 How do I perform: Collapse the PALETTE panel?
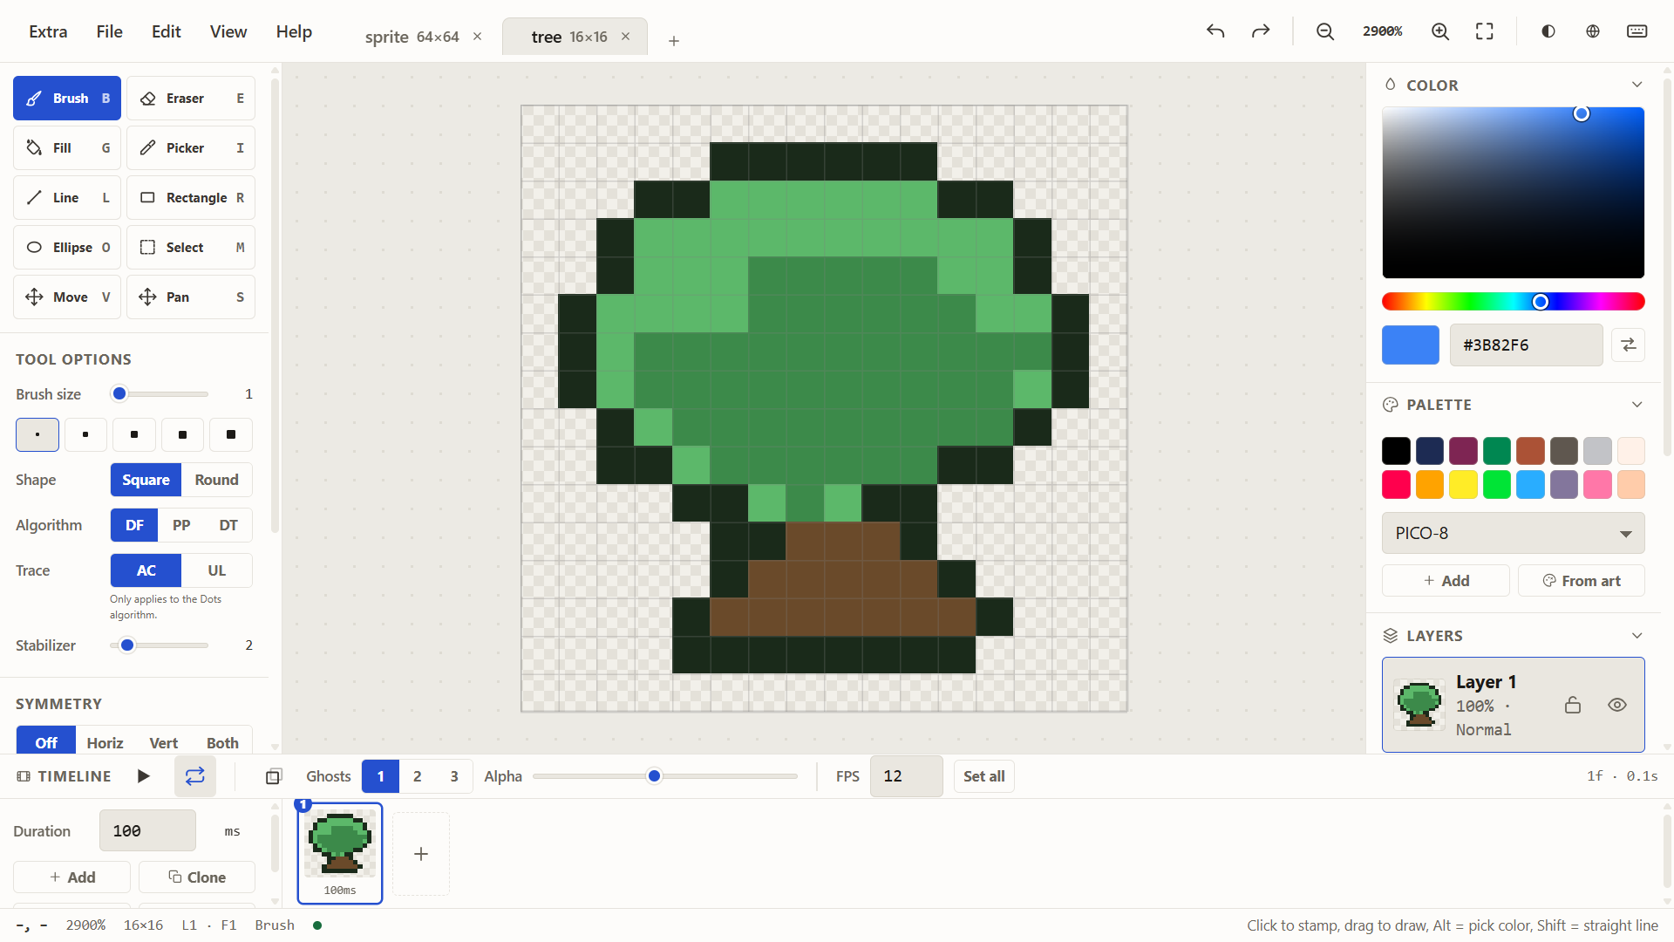coord(1637,405)
